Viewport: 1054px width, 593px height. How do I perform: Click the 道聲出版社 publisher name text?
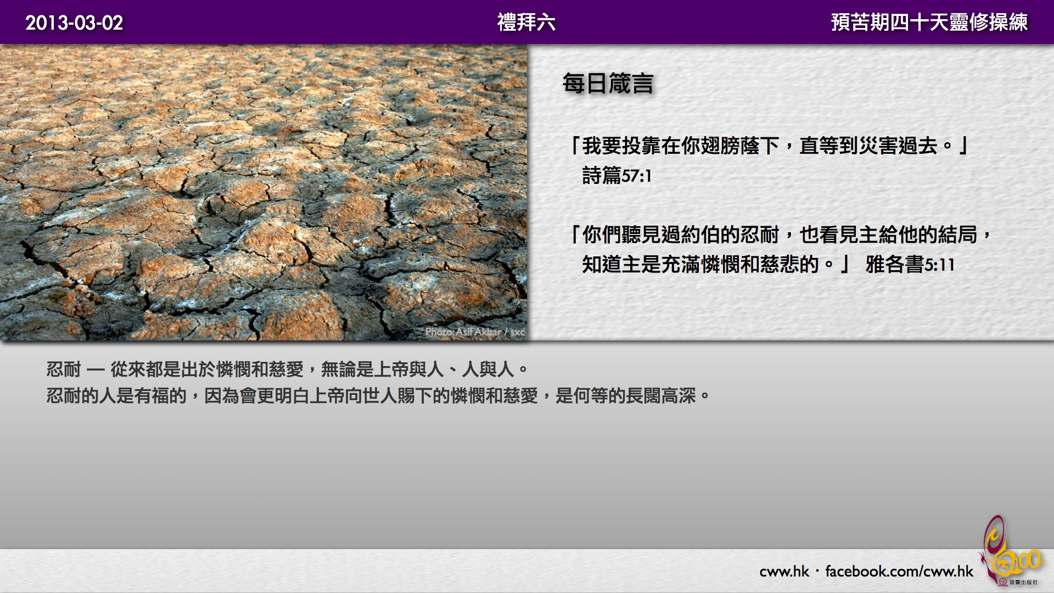(x=1024, y=582)
